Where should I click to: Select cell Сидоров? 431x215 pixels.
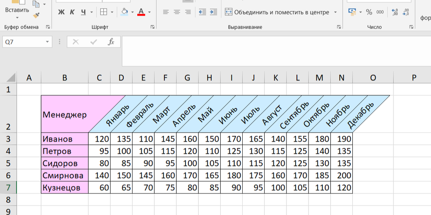65,163
